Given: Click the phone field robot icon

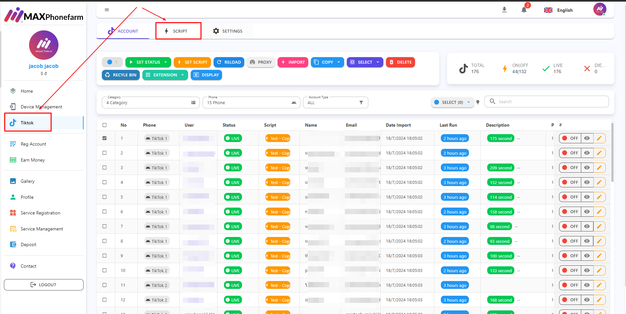Looking at the screenshot, I should [x=294, y=102].
